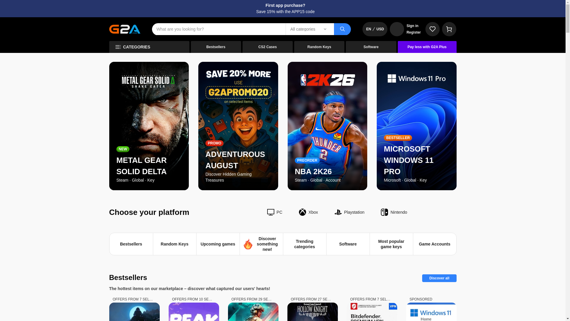Open EN / USD language currency selector
570x321 pixels.
point(375,29)
